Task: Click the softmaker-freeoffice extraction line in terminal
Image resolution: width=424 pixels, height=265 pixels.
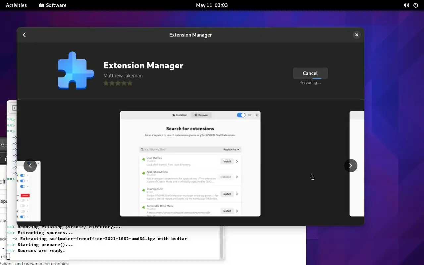Action: click(x=103, y=239)
